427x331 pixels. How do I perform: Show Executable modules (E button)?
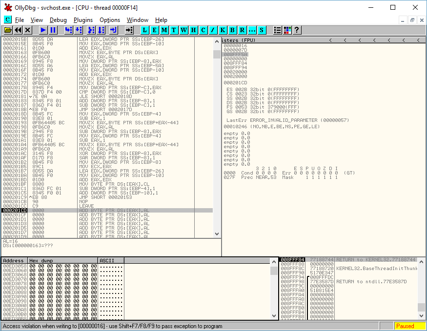tap(154, 30)
